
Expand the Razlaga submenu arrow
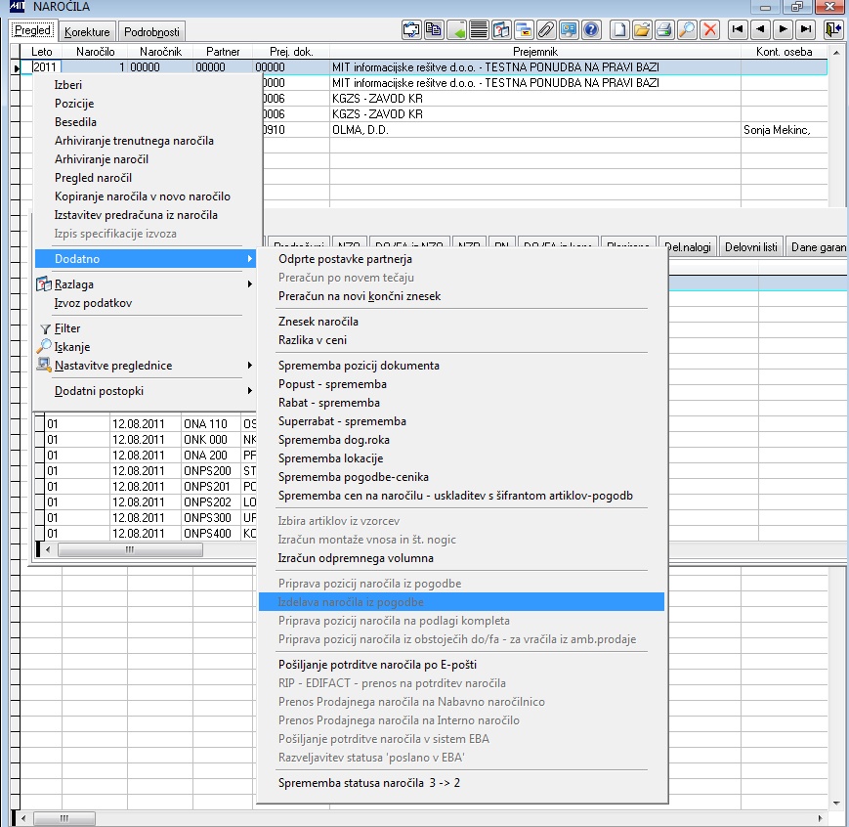pos(249,284)
